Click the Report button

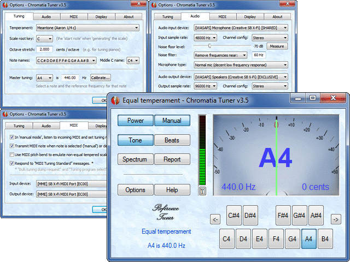point(172,159)
